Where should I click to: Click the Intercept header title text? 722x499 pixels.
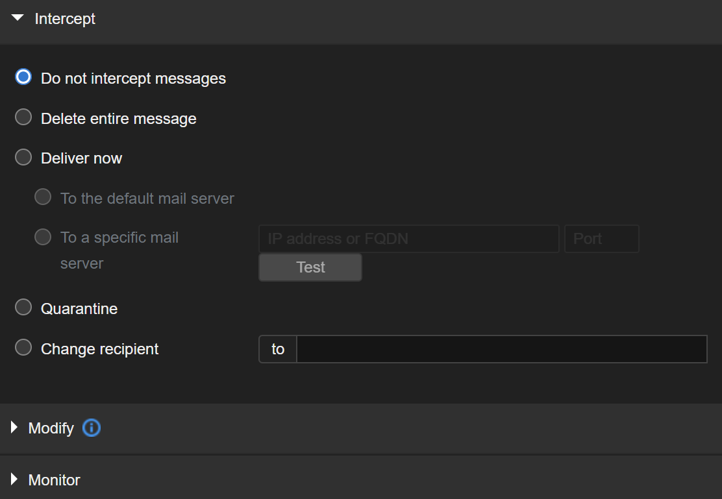click(x=65, y=19)
